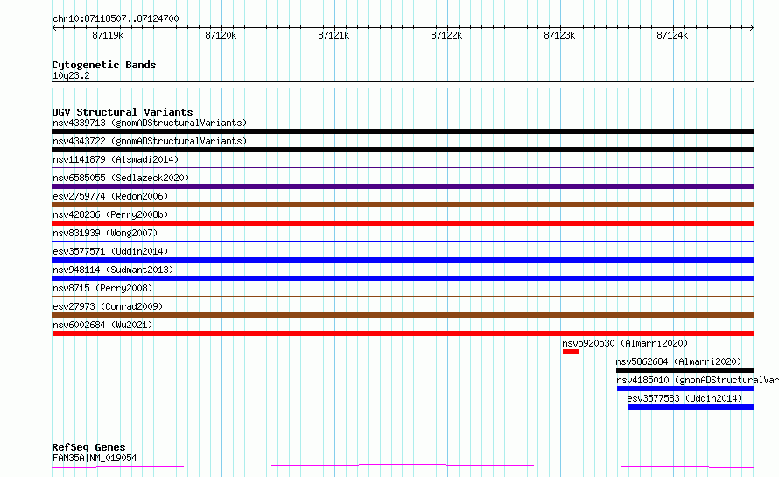Click nsv428236 (Perry2008b) label
The image size is (779, 477).
pos(110,214)
